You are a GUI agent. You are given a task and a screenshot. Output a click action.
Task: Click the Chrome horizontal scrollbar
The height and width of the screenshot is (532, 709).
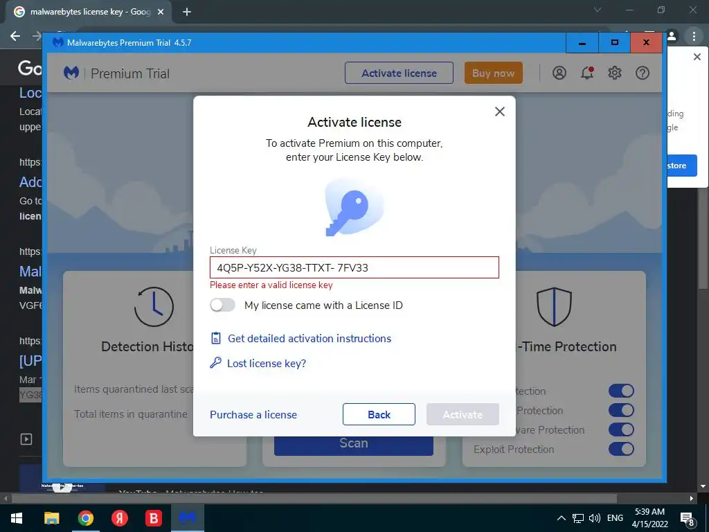point(314,499)
